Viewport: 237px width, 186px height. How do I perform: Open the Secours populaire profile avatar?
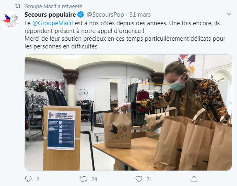pos(11,20)
